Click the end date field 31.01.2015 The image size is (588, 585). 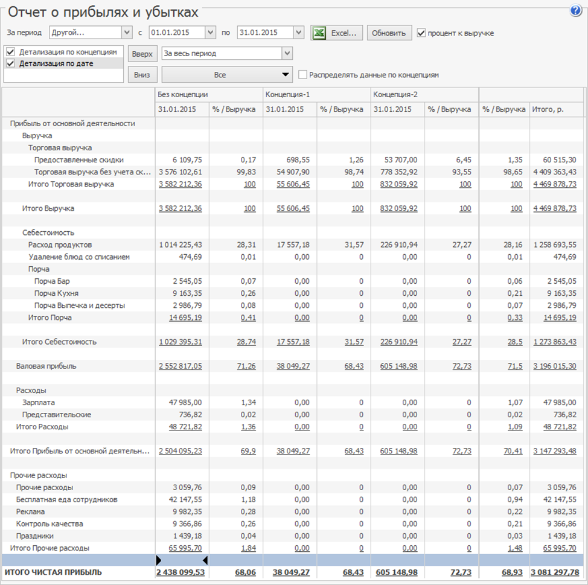pos(265,33)
